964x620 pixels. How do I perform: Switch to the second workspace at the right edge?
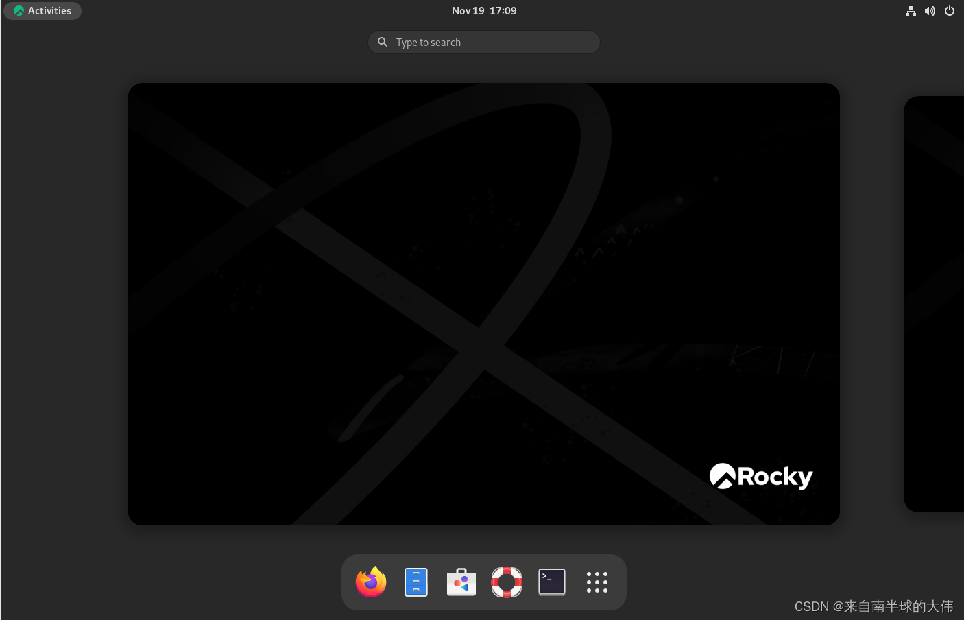935,304
